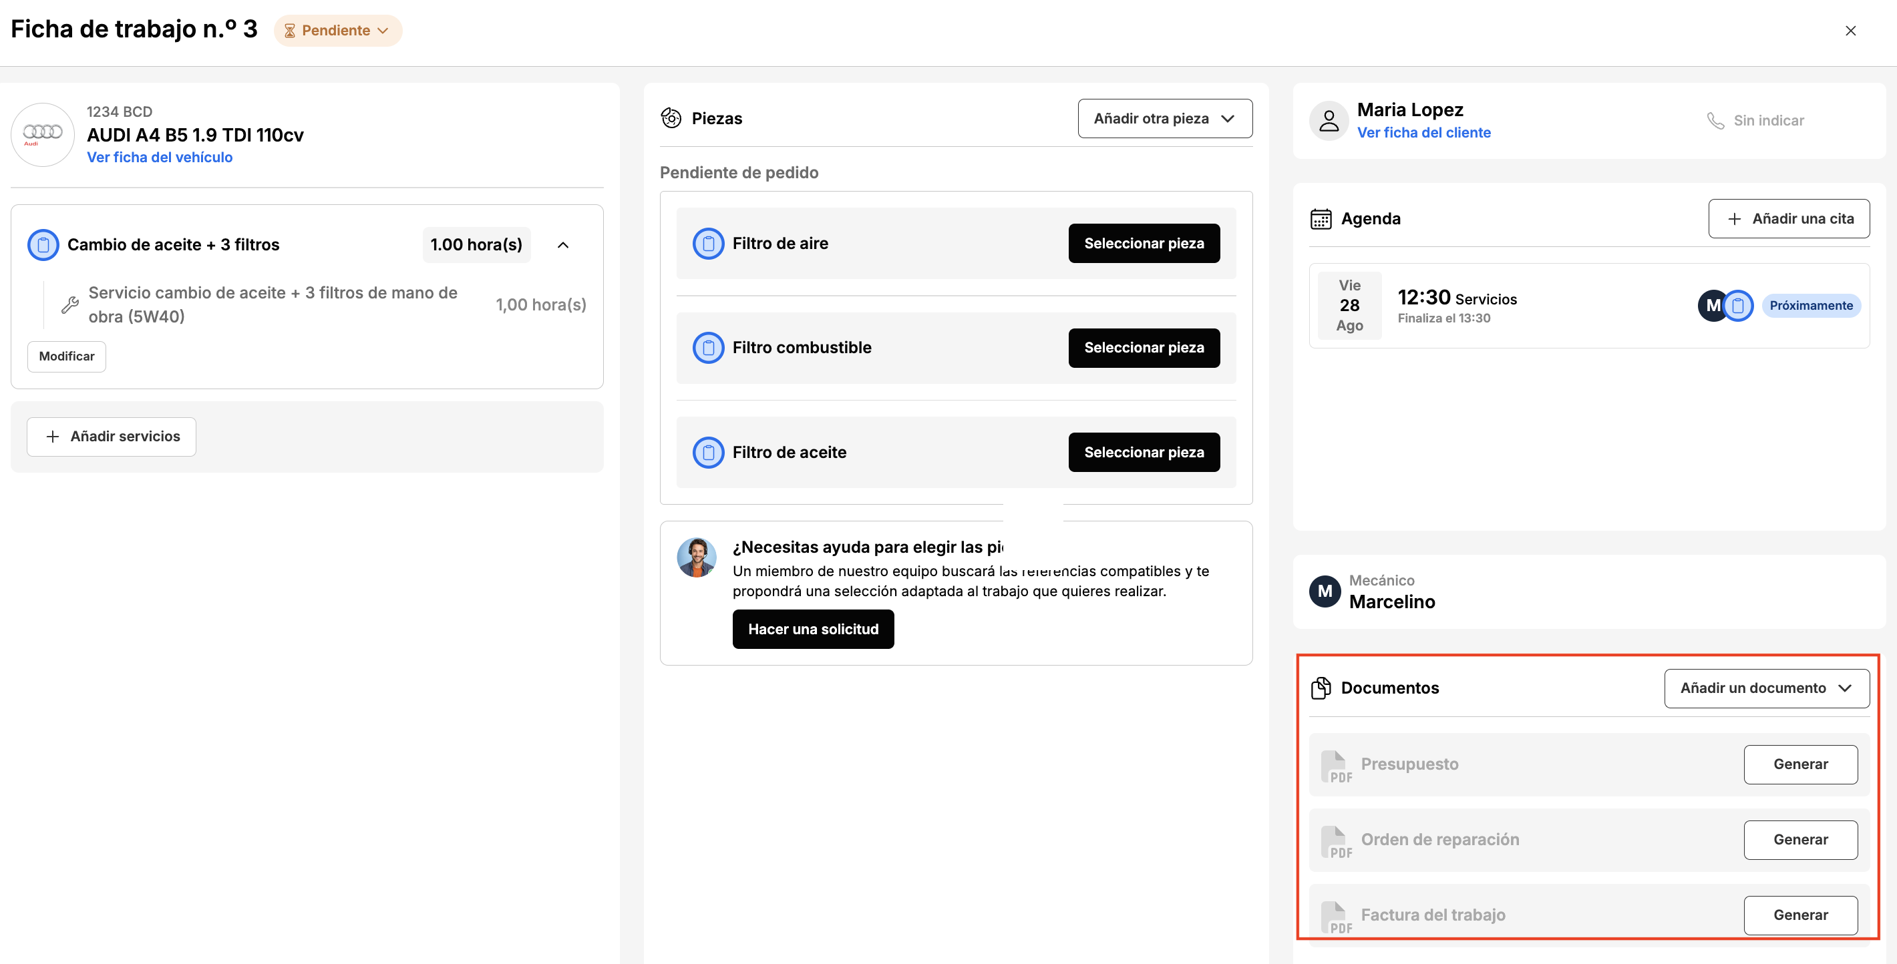Open the Añadir un documento dropdown
This screenshot has height=964, width=1897.
point(1766,688)
